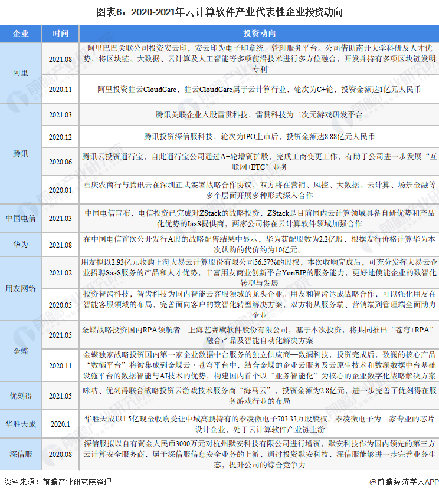This screenshot has height=494, width=439.
Task: Click the '腾讯' company cell
Action: point(21,153)
